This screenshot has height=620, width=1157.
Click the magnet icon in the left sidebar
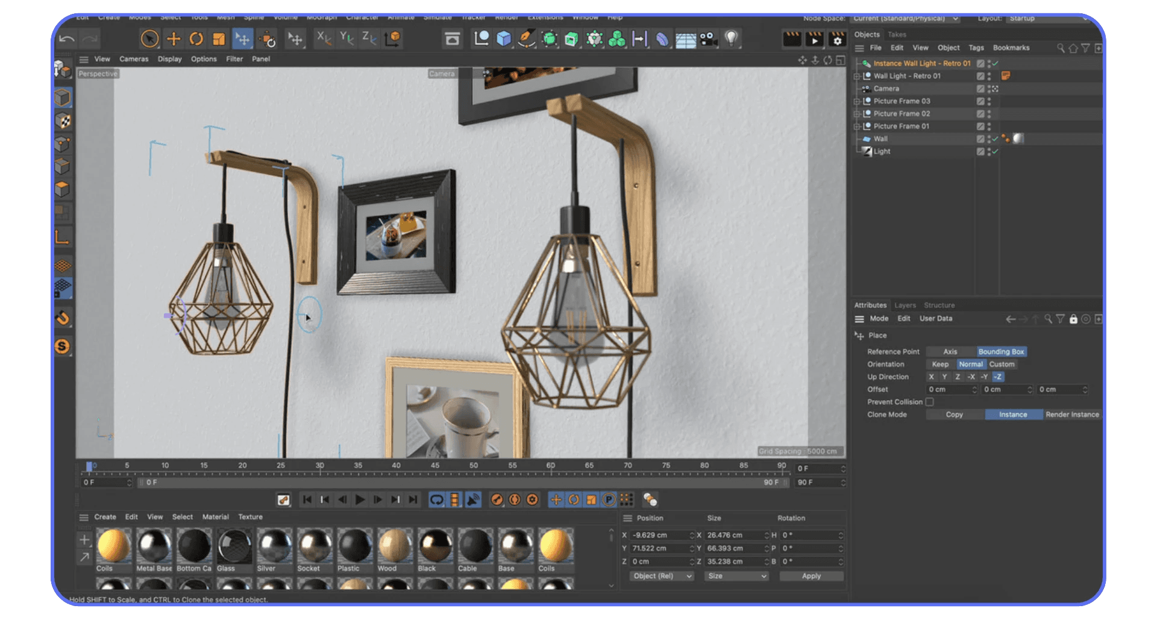pyautogui.click(x=63, y=318)
